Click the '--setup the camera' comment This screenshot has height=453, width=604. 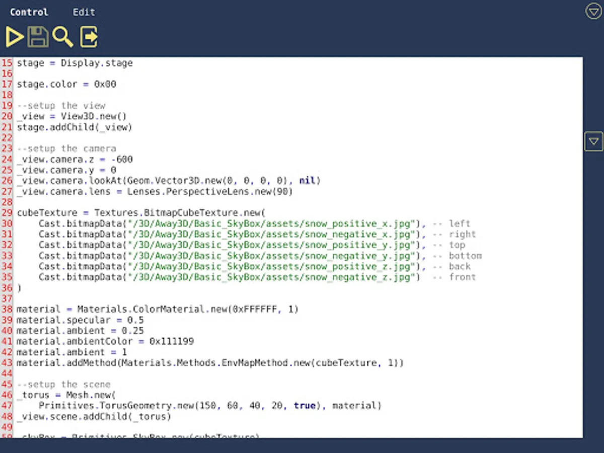[66, 148]
